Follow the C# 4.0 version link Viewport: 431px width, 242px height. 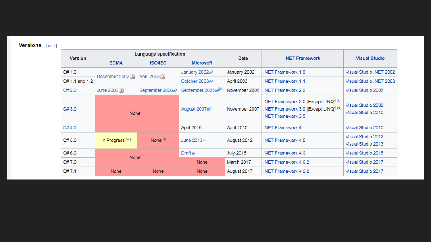[x=70, y=128]
